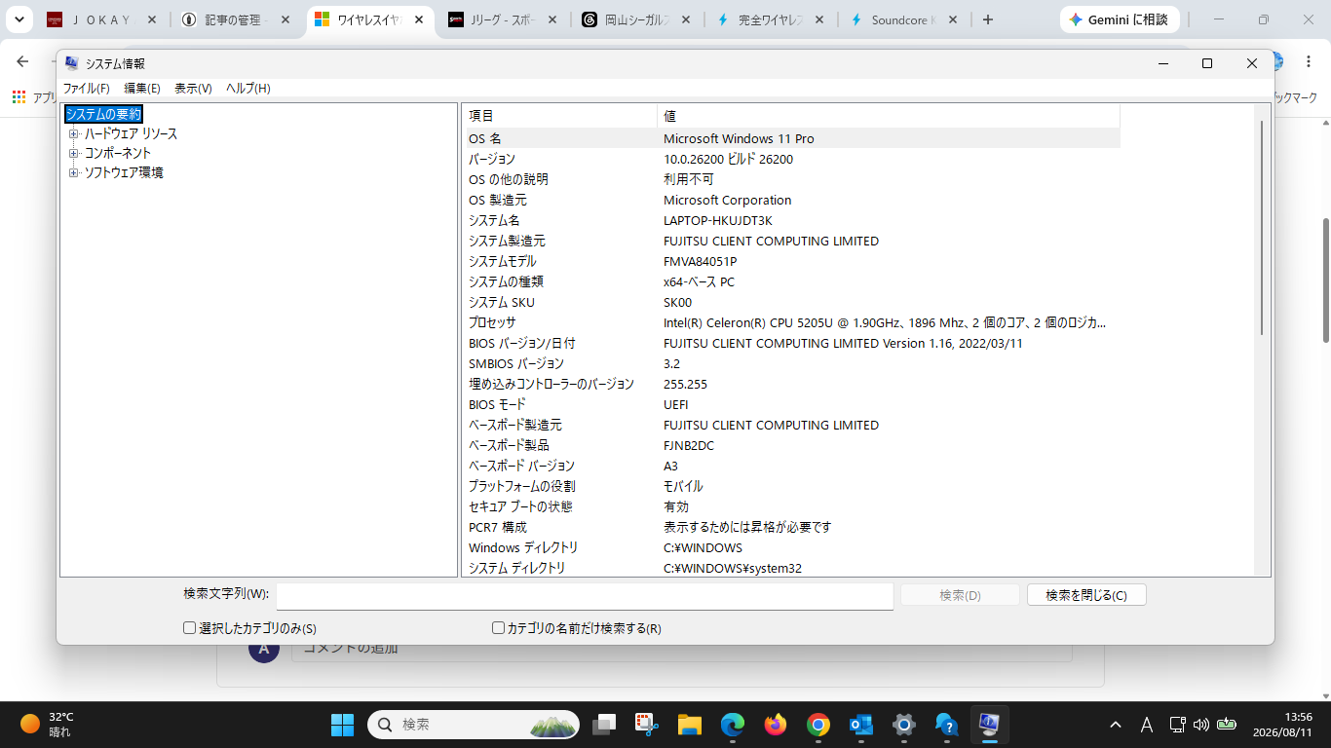Close the J O K A Y browser tab

coord(152,19)
